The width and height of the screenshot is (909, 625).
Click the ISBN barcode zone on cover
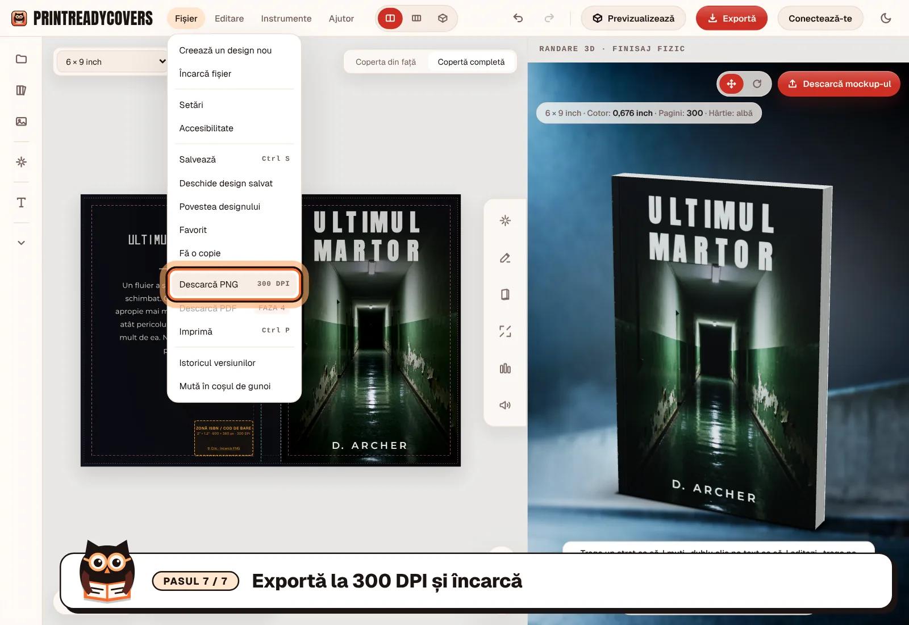(x=224, y=438)
